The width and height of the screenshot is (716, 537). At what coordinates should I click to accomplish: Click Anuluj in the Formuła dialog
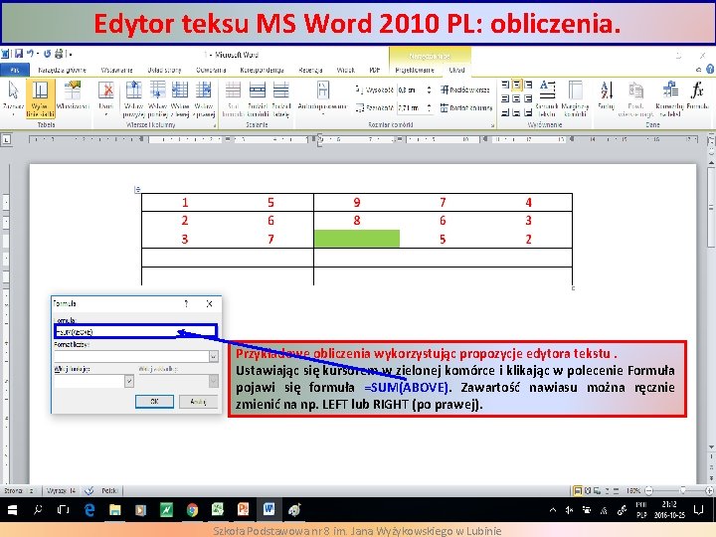pos(198,402)
